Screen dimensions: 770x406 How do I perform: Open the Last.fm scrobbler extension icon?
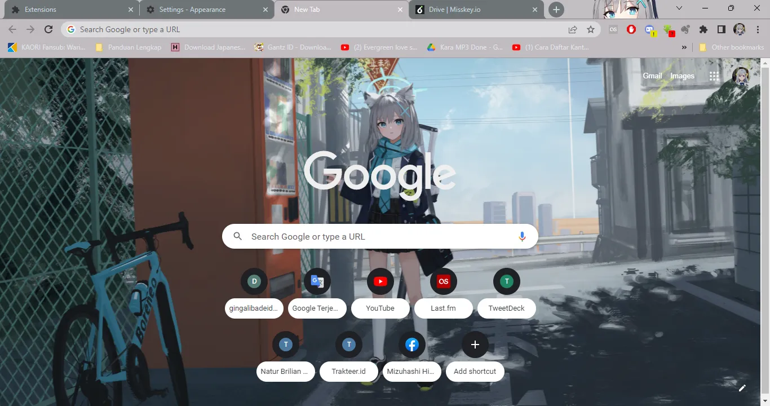(613, 29)
